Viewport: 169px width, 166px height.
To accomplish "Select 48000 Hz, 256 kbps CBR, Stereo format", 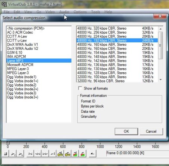I will [x=117, y=32].
